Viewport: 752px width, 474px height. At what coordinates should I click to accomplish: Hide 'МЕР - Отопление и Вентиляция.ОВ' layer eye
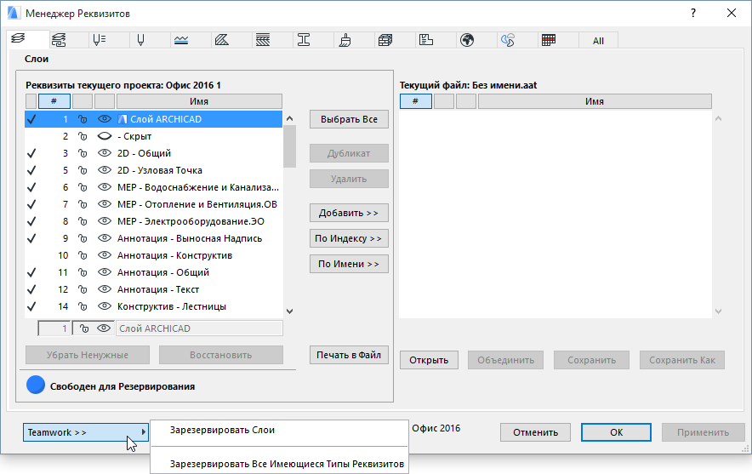[104, 204]
